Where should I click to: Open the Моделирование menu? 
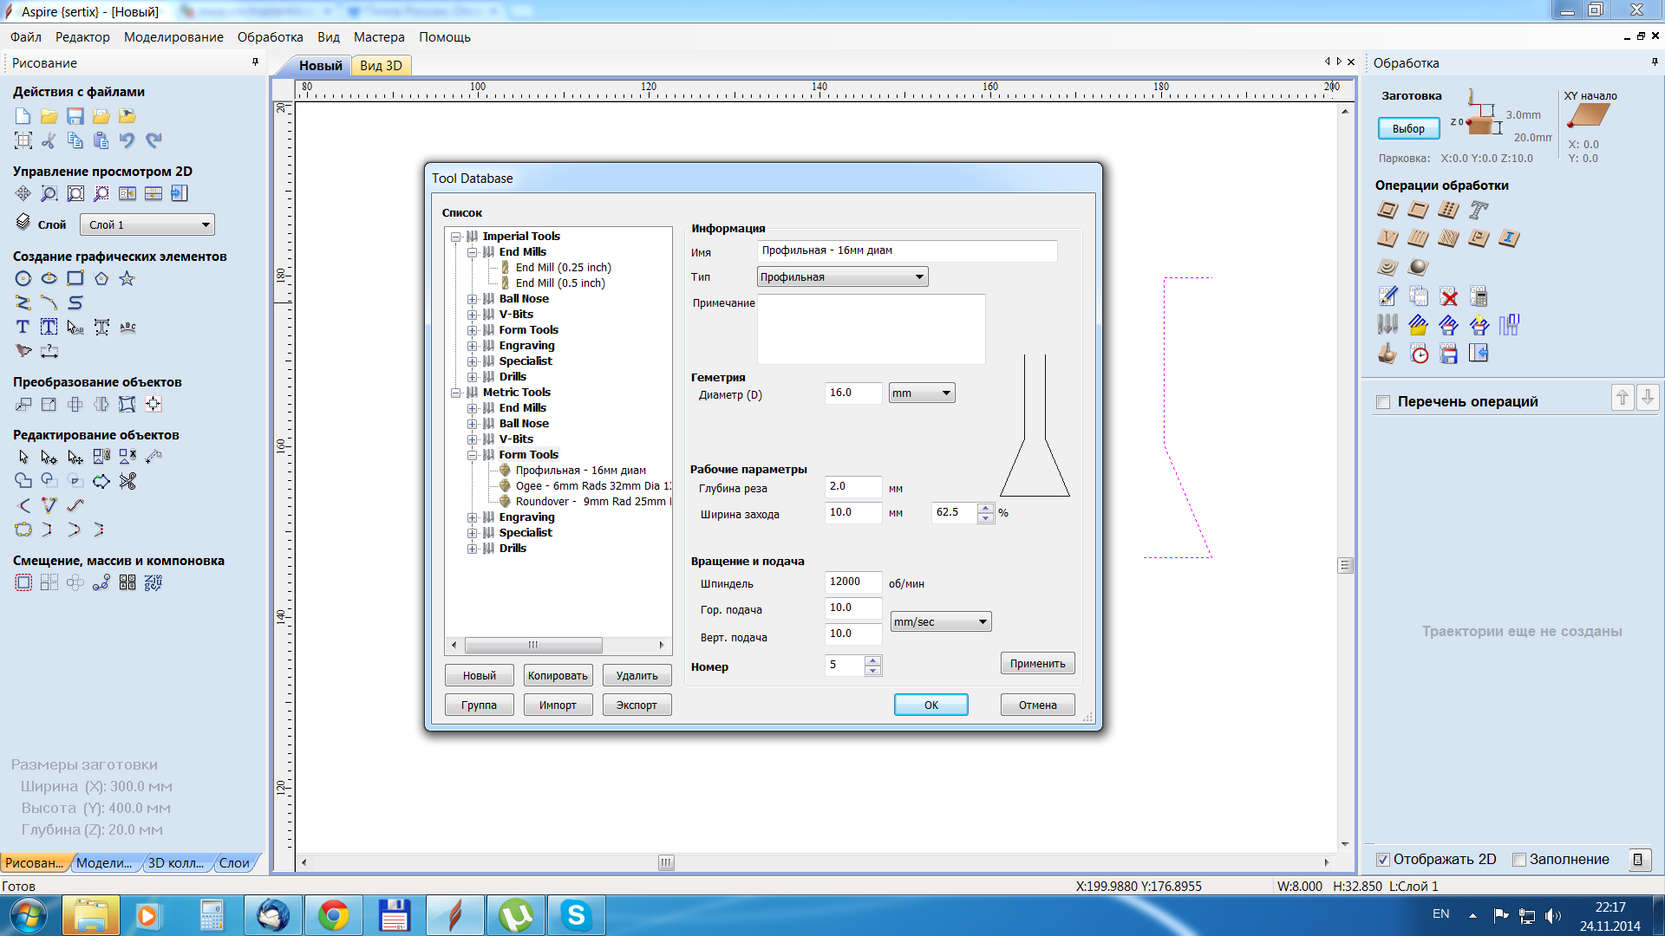click(x=173, y=37)
